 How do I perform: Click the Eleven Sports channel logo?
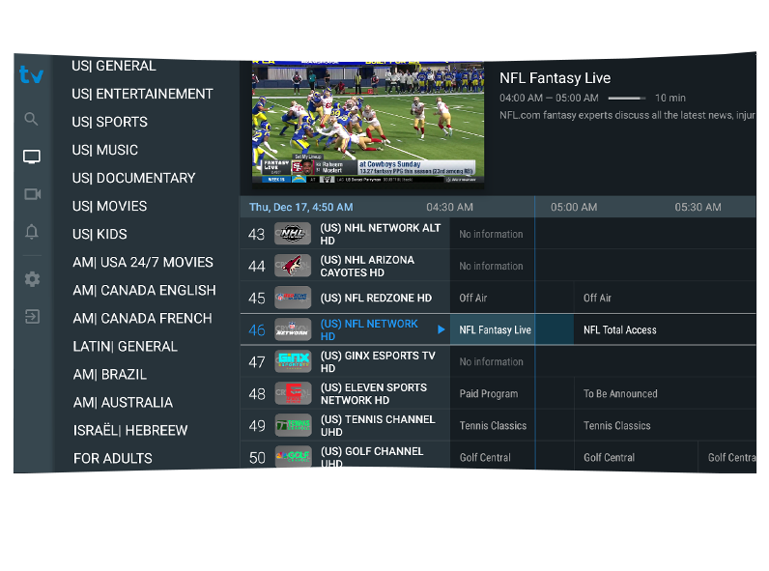click(x=293, y=393)
